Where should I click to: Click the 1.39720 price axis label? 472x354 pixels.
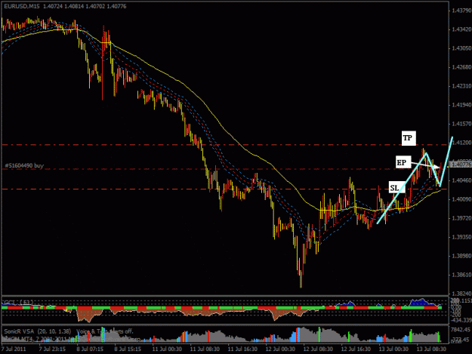pyautogui.click(x=461, y=218)
